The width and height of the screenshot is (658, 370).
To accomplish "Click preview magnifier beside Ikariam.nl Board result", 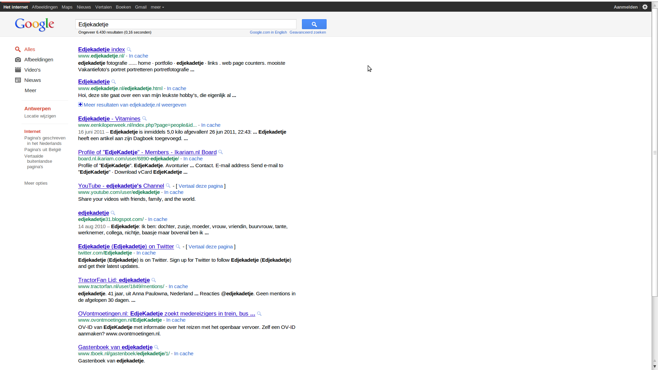I will pyautogui.click(x=221, y=152).
